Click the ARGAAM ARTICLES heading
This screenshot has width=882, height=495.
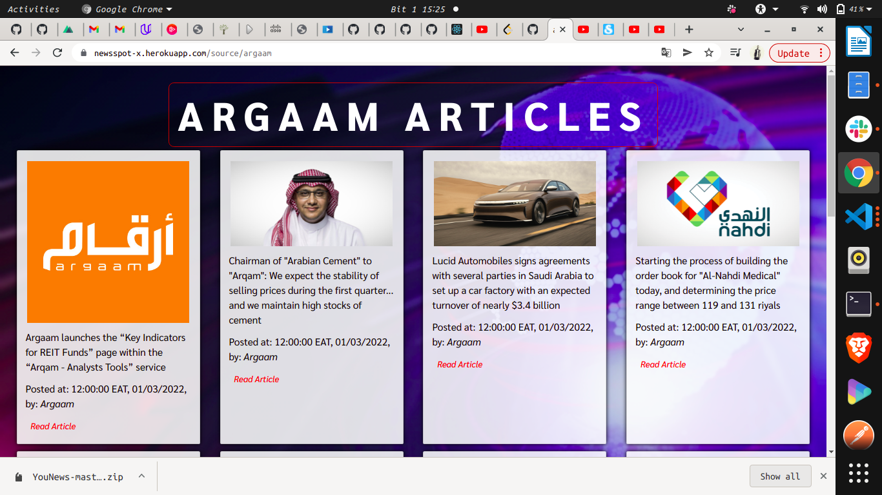[x=412, y=116]
